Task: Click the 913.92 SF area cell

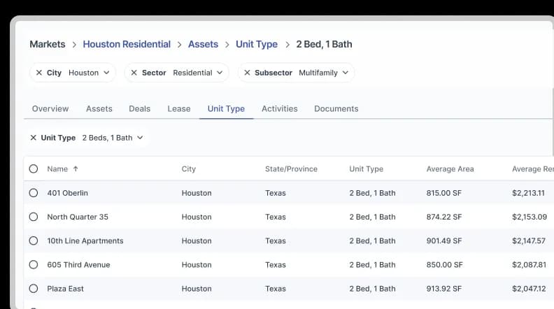Action: pyautogui.click(x=444, y=289)
